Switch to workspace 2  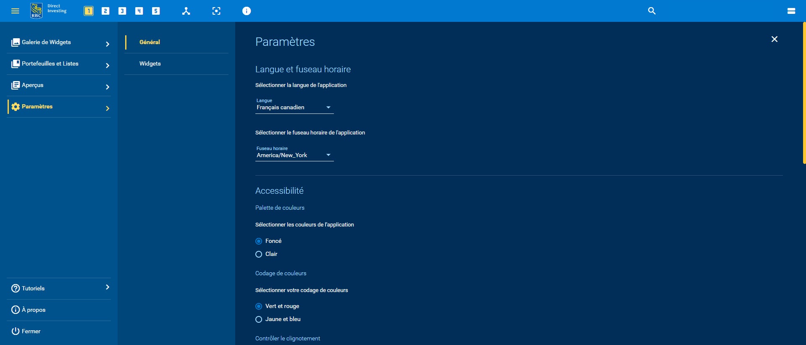tap(105, 11)
